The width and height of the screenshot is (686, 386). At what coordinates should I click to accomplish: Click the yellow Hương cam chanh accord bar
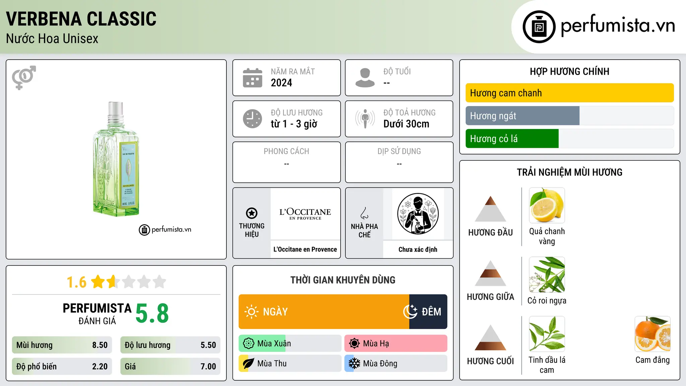570,93
